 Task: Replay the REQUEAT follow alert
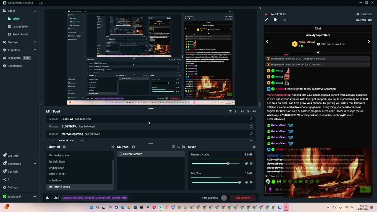point(251,119)
